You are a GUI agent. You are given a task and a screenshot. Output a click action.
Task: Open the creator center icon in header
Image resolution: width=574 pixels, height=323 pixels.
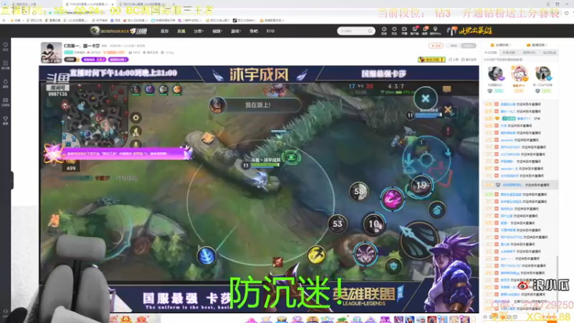(436, 30)
